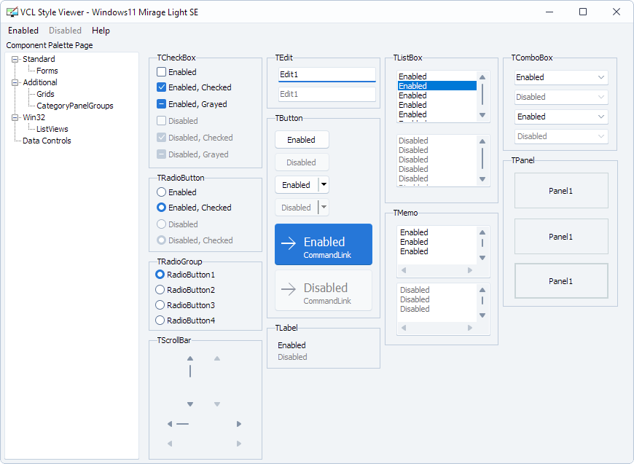Click the enabled CommandLink arrow icon
The image size is (634, 464).
[x=289, y=243]
